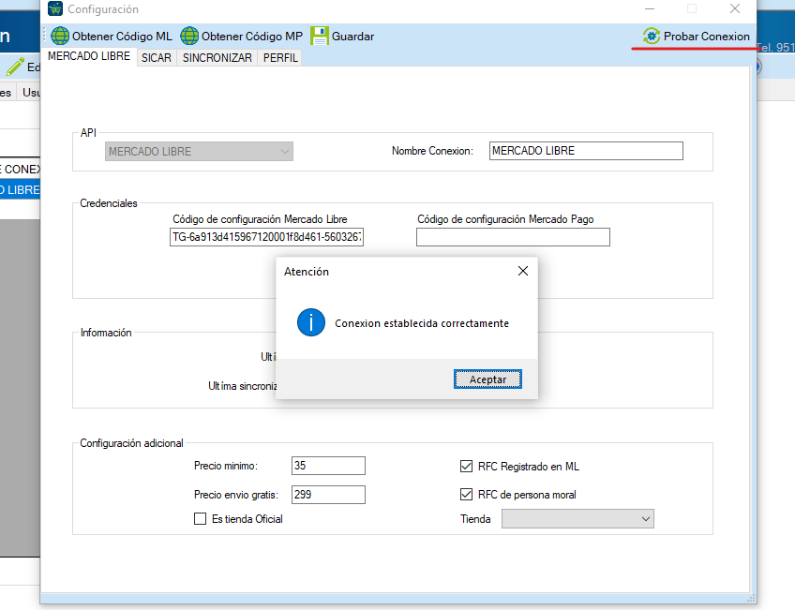Image resolution: width=795 pixels, height=610 pixels.
Task: Click the Probar Conexion gear icon
Action: [x=652, y=36]
